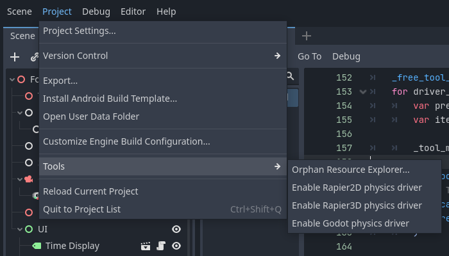Viewport: 449px width, 256px height.
Task: Select Enable Rapier3D physics driver
Action: pos(364,205)
